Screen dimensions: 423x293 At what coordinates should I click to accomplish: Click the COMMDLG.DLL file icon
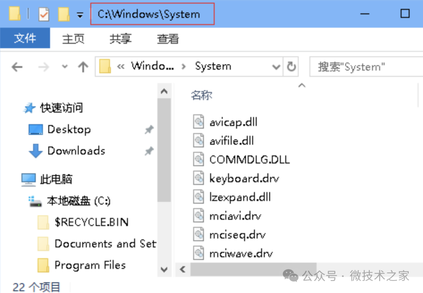click(199, 159)
